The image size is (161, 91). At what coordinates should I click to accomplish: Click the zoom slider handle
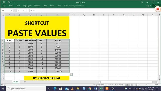click(x=147, y=85)
